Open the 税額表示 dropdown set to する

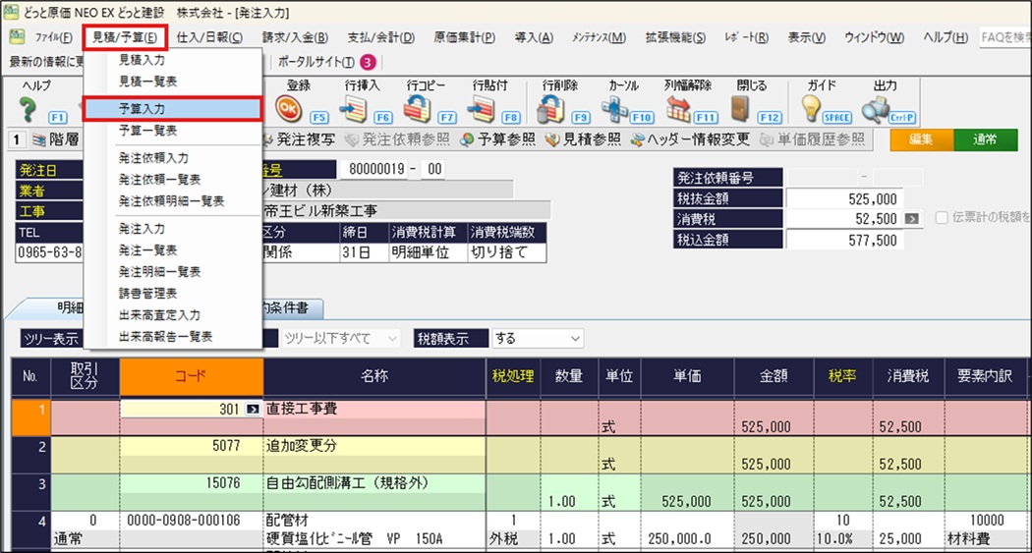click(x=539, y=338)
